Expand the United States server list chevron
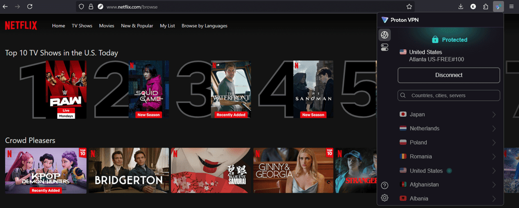The width and height of the screenshot is (519, 208). coord(494,170)
